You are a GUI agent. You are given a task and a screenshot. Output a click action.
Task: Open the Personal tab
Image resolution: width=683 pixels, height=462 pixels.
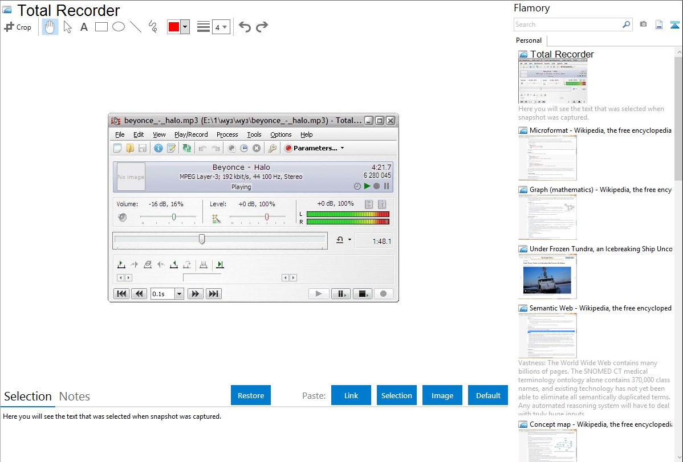click(528, 40)
